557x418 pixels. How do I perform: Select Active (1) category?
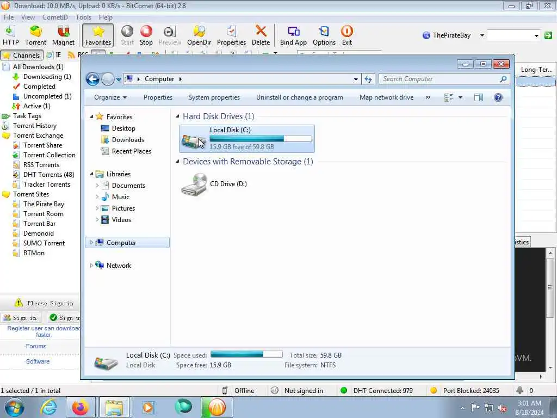click(x=36, y=106)
